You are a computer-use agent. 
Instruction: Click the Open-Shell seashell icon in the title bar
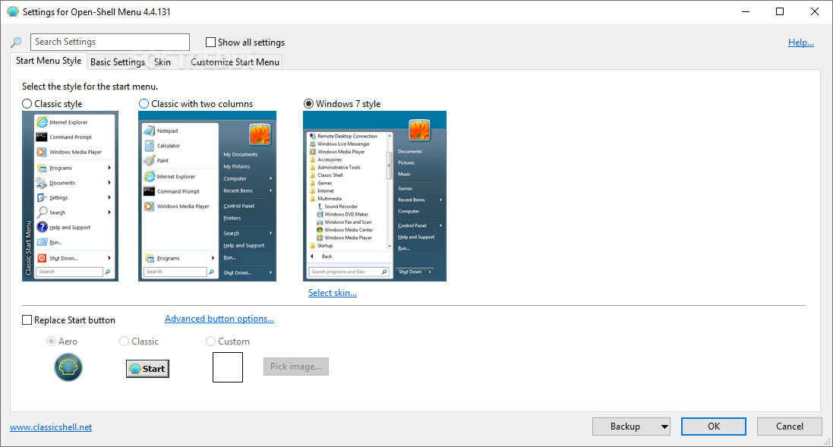[x=11, y=11]
